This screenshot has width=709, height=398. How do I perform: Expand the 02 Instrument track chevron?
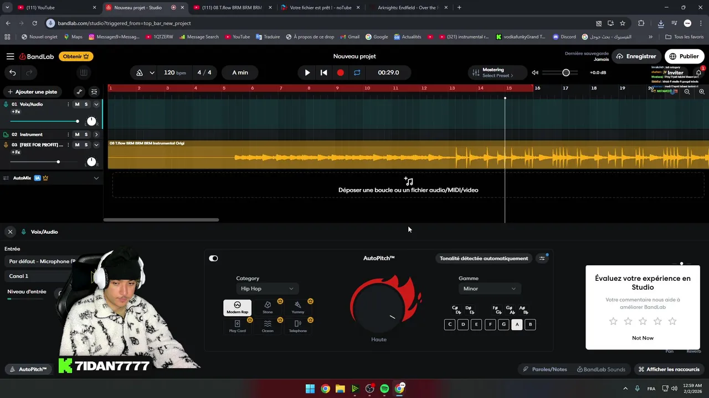pyautogui.click(x=96, y=134)
